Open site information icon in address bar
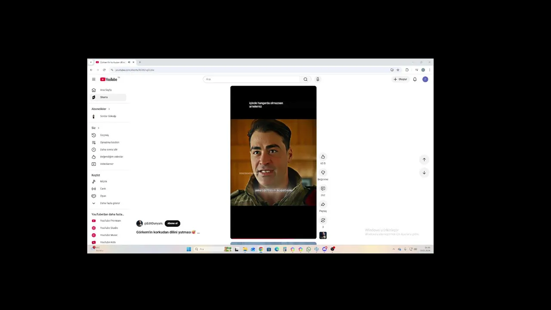The image size is (551, 310). (x=112, y=70)
